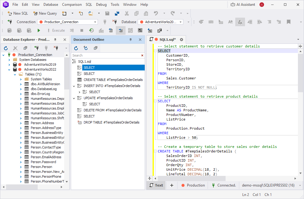
Task: Switch to the Text tab at the bottom
Action: pos(156,185)
